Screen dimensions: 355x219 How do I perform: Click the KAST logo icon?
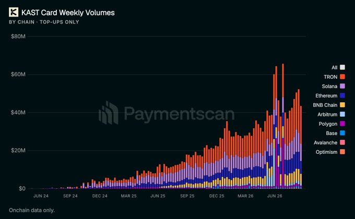click(14, 12)
